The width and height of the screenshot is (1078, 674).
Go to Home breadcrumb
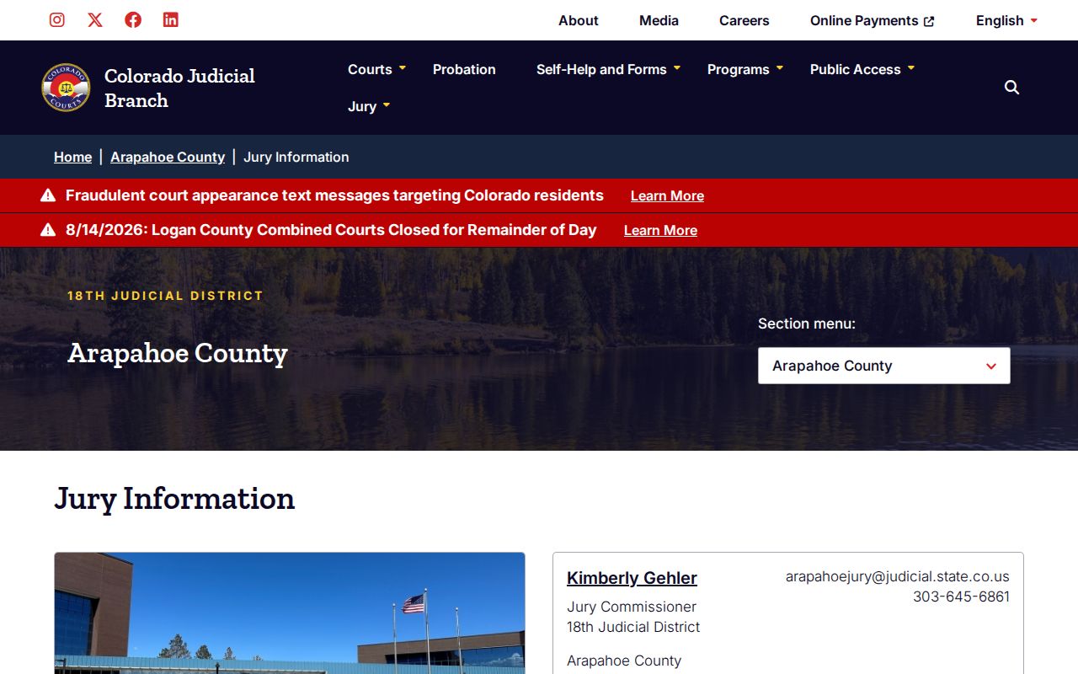[x=72, y=157]
